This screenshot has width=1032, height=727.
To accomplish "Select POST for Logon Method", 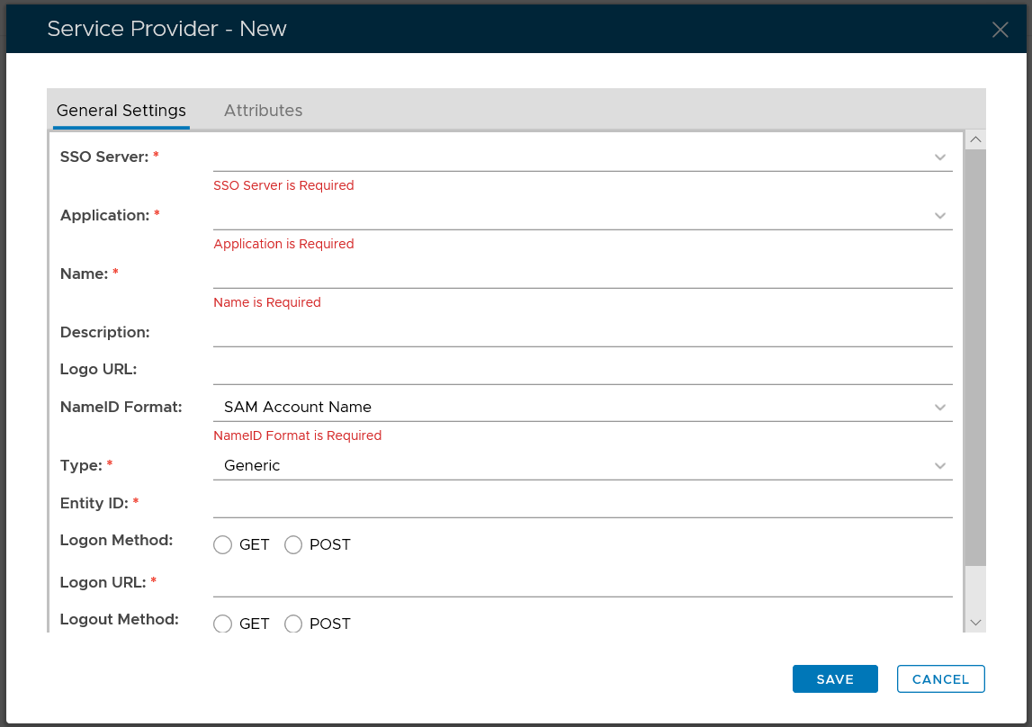I will pyautogui.click(x=293, y=545).
